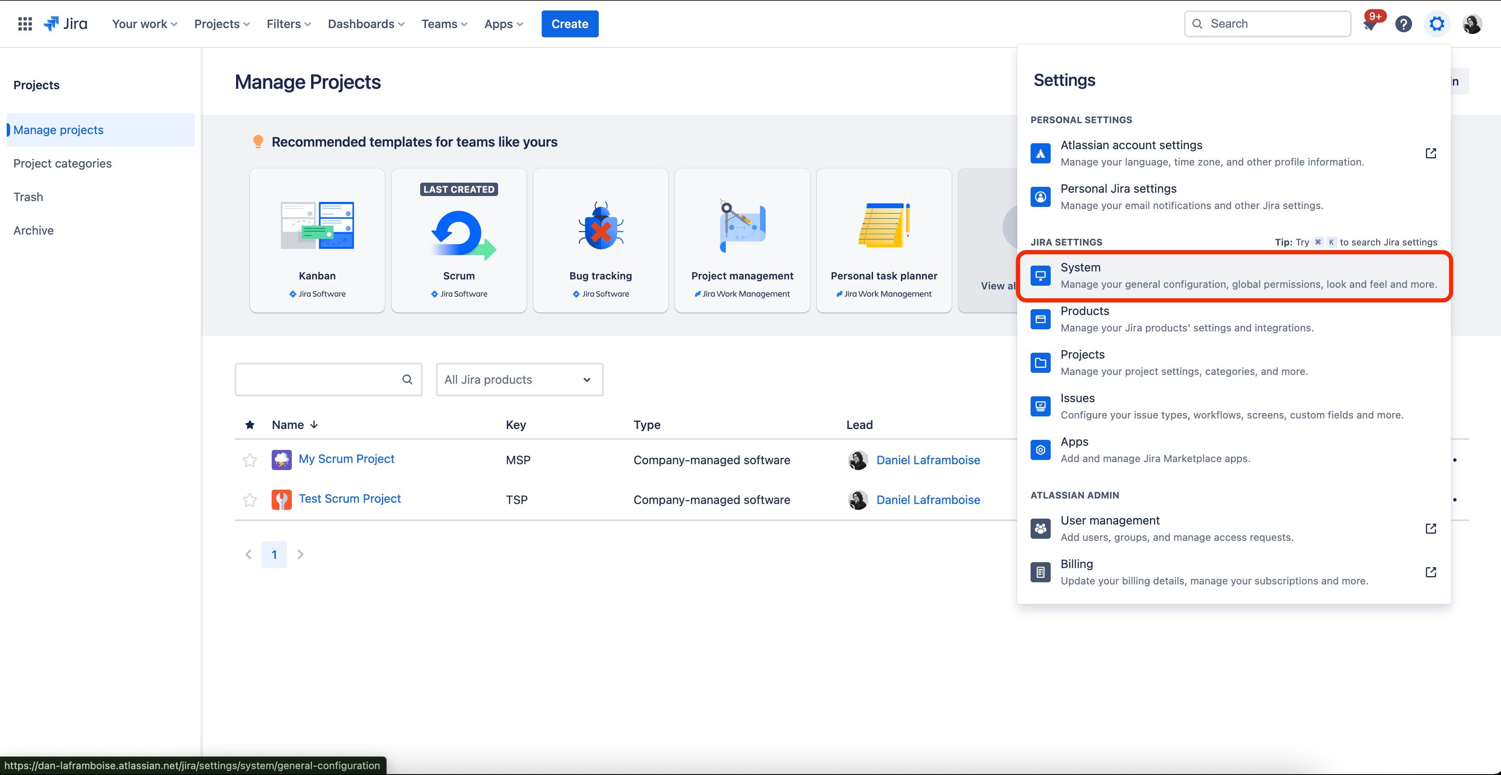Expand the Your work menu
Image resolution: width=1501 pixels, height=775 pixels.
click(x=145, y=24)
